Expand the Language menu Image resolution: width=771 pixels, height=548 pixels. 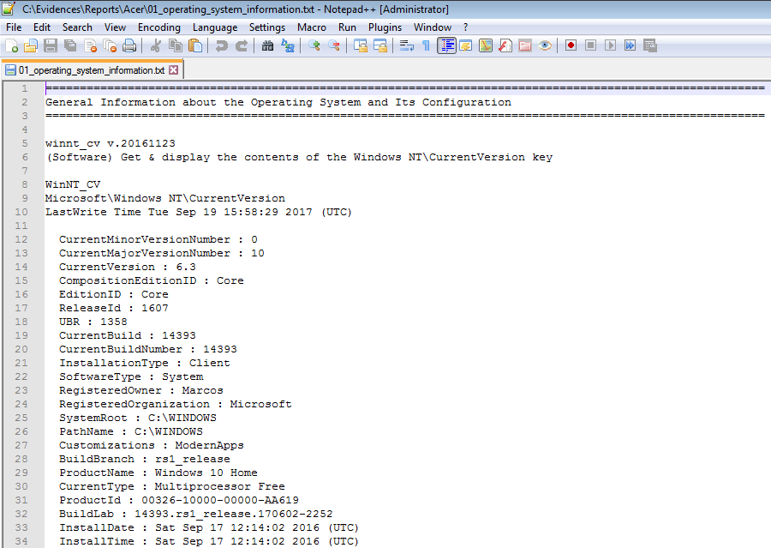[x=215, y=27]
